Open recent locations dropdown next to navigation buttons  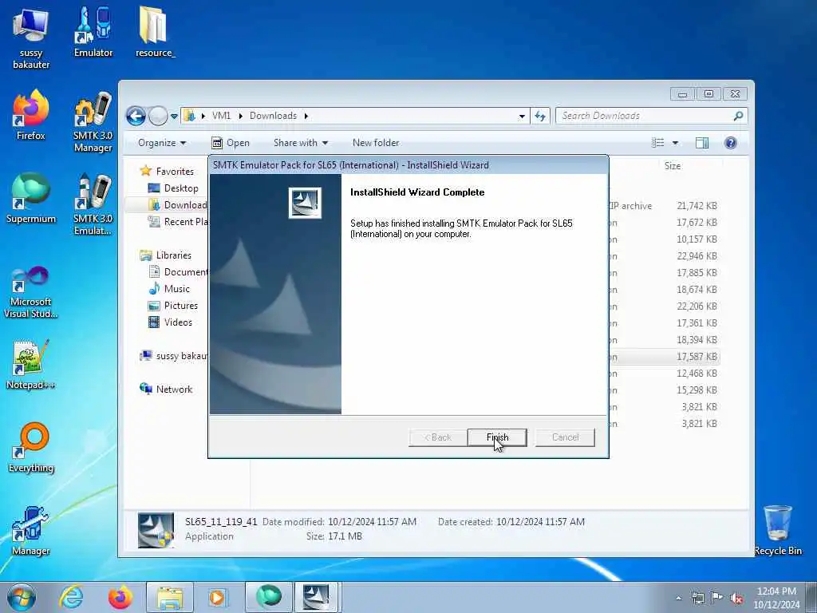(x=174, y=116)
